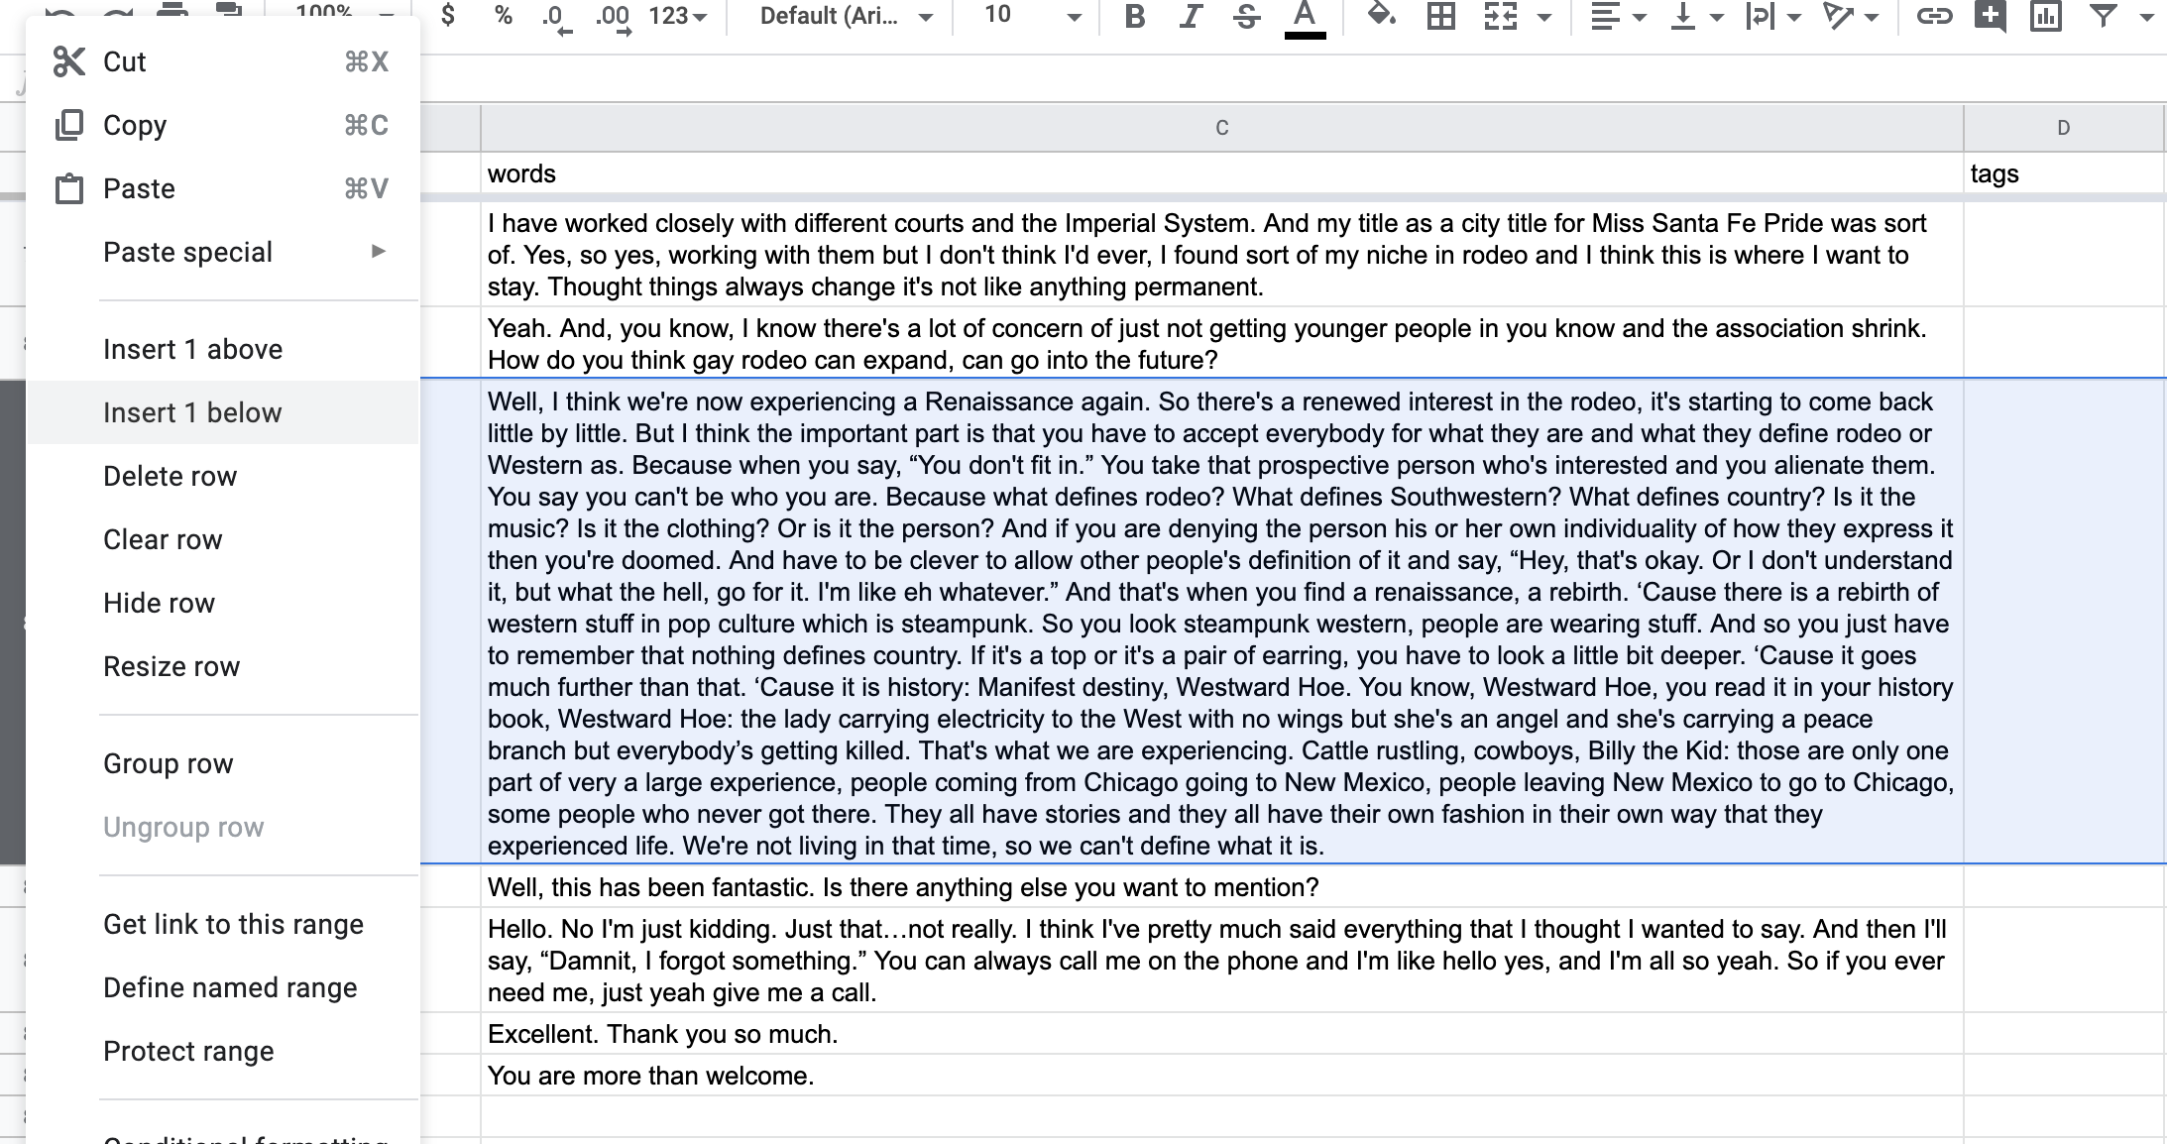Click the 'Define named range' menu item
Image resolution: width=2167 pixels, height=1144 pixels.
[229, 987]
